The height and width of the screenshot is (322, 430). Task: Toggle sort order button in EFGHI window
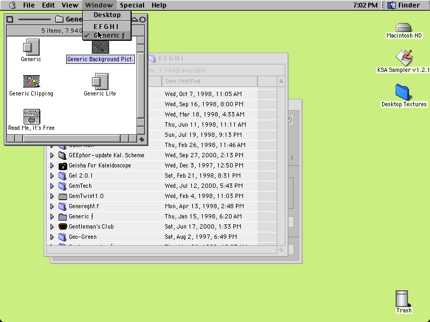tap(281, 82)
